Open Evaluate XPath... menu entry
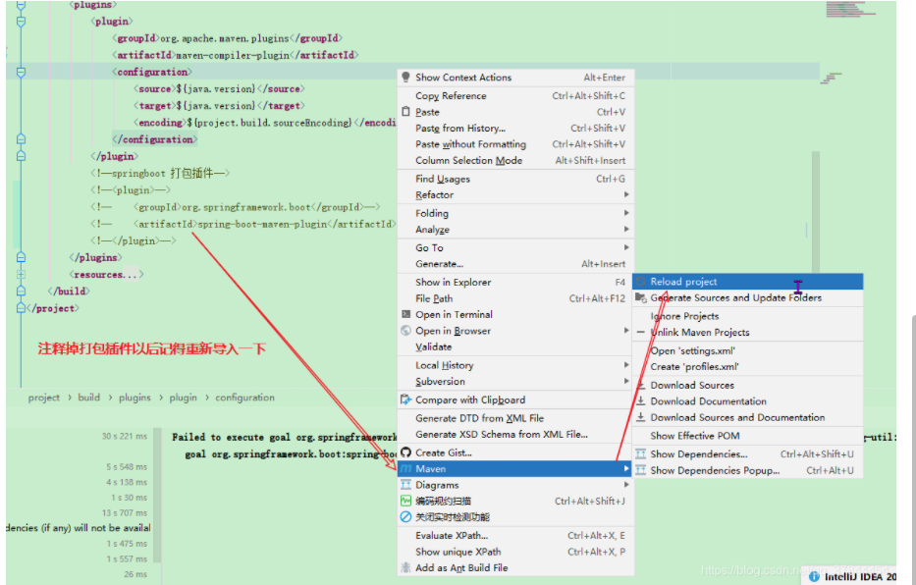 point(515,535)
